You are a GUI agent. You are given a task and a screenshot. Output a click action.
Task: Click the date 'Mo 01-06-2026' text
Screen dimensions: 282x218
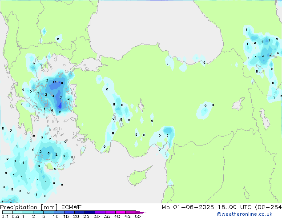pyautogui.click(x=188, y=207)
